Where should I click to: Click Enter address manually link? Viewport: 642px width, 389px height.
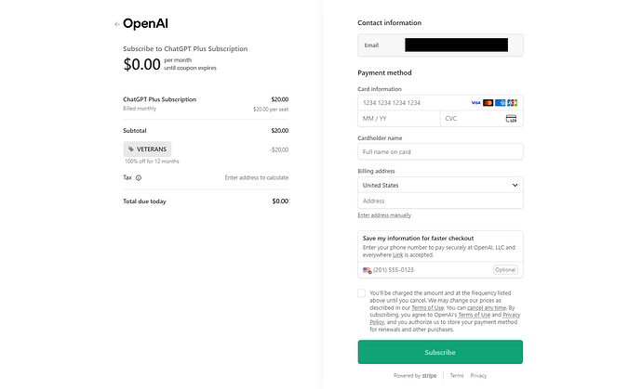(384, 215)
